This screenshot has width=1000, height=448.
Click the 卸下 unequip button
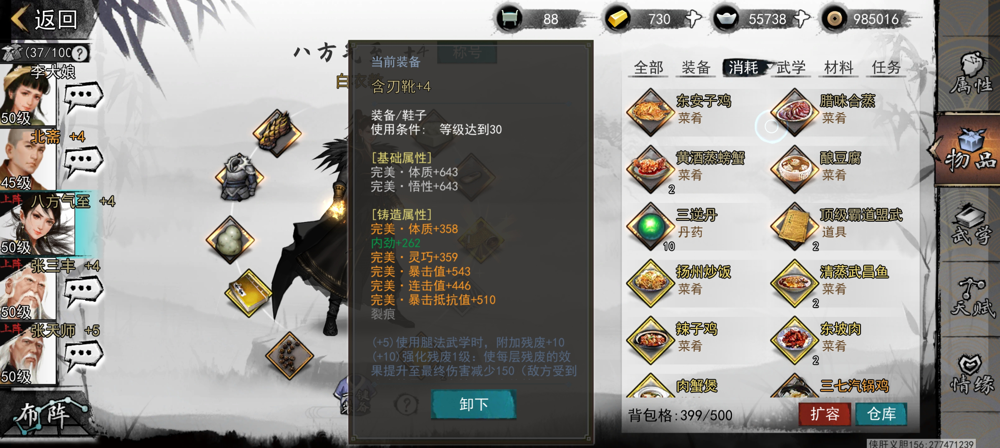[474, 404]
